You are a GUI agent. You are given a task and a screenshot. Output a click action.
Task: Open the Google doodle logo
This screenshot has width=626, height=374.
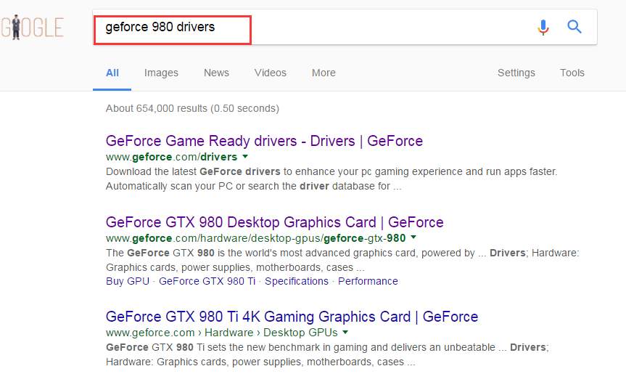coord(32,27)
